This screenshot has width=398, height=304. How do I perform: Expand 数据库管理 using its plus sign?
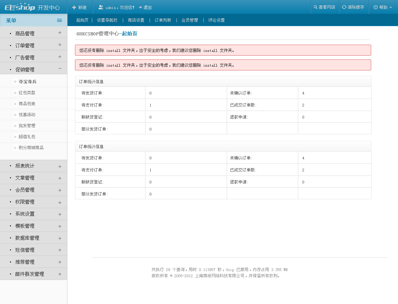(x=60, y=238)
